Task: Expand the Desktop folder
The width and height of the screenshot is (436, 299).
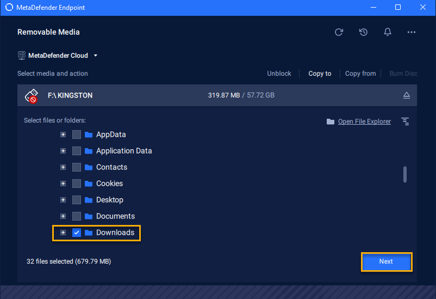Action: click(x=63, y=200)
